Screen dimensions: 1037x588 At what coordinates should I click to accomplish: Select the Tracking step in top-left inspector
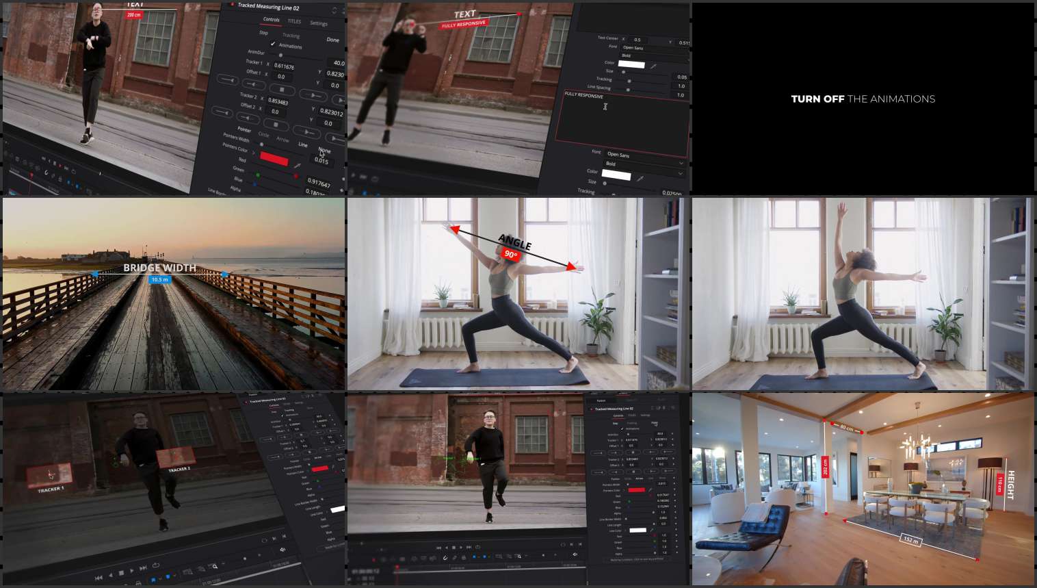[x=291, y=36]
